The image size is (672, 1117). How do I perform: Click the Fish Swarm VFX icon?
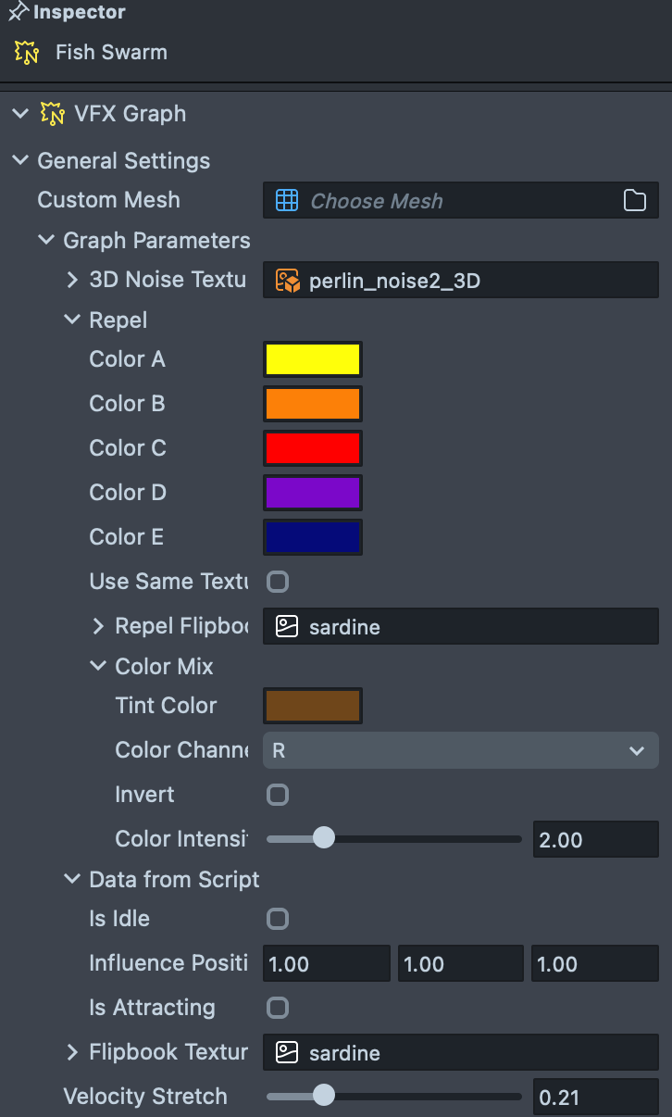(27, 52)
